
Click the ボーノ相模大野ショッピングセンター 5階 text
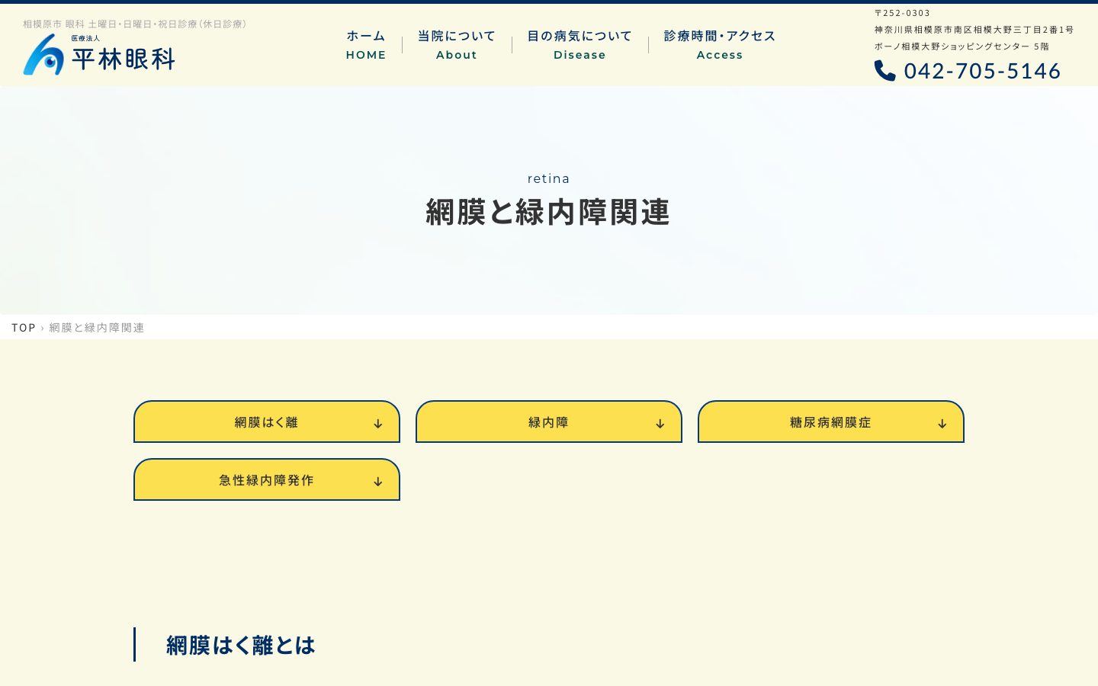[x=962, y=46]
